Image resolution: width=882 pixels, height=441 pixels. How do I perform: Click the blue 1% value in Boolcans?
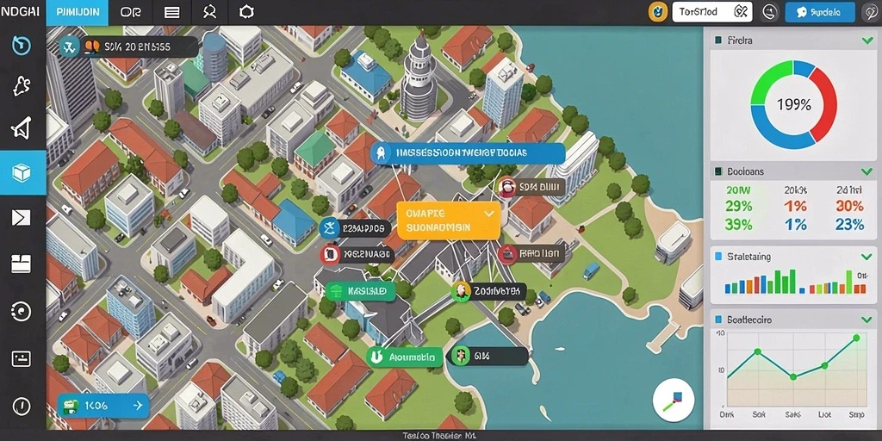[x=796, y=225]
